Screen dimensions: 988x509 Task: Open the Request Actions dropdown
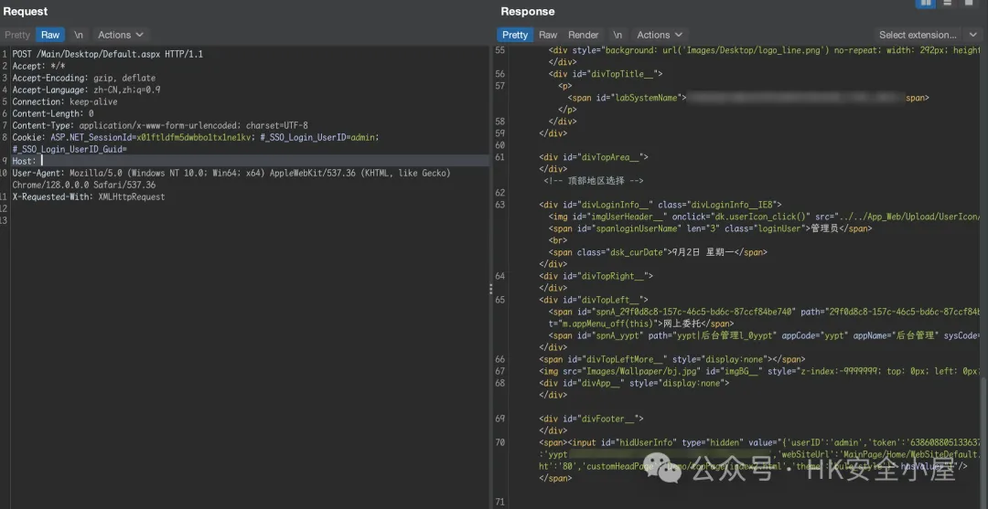tap(121, 36)
